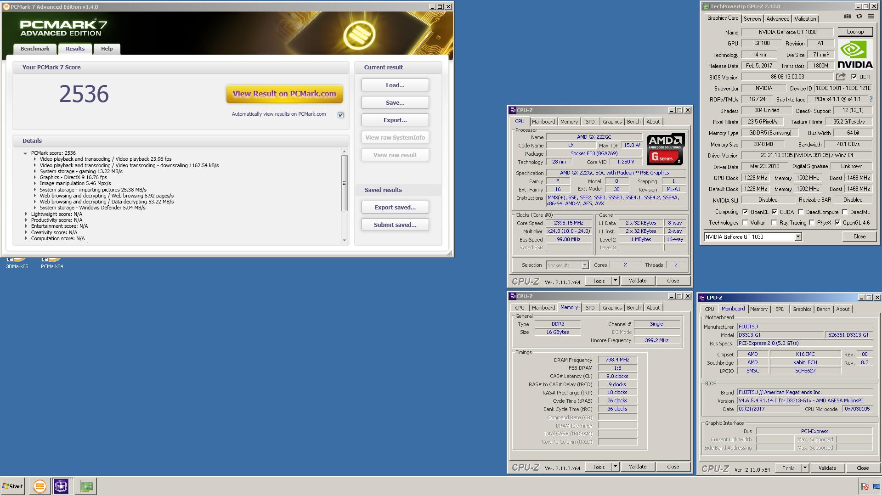Click Validate in the CPU-Z Memory window

click(637, 467)
